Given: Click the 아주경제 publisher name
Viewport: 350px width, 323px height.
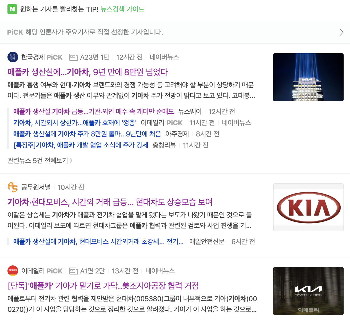Looking at the screenshot, I should 177,134.
